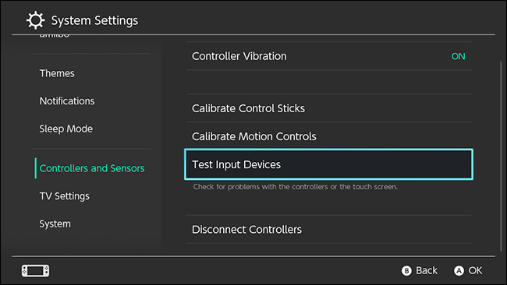Open Calibrate Control Sticks
507x285 pixels.
coord(328,108)
